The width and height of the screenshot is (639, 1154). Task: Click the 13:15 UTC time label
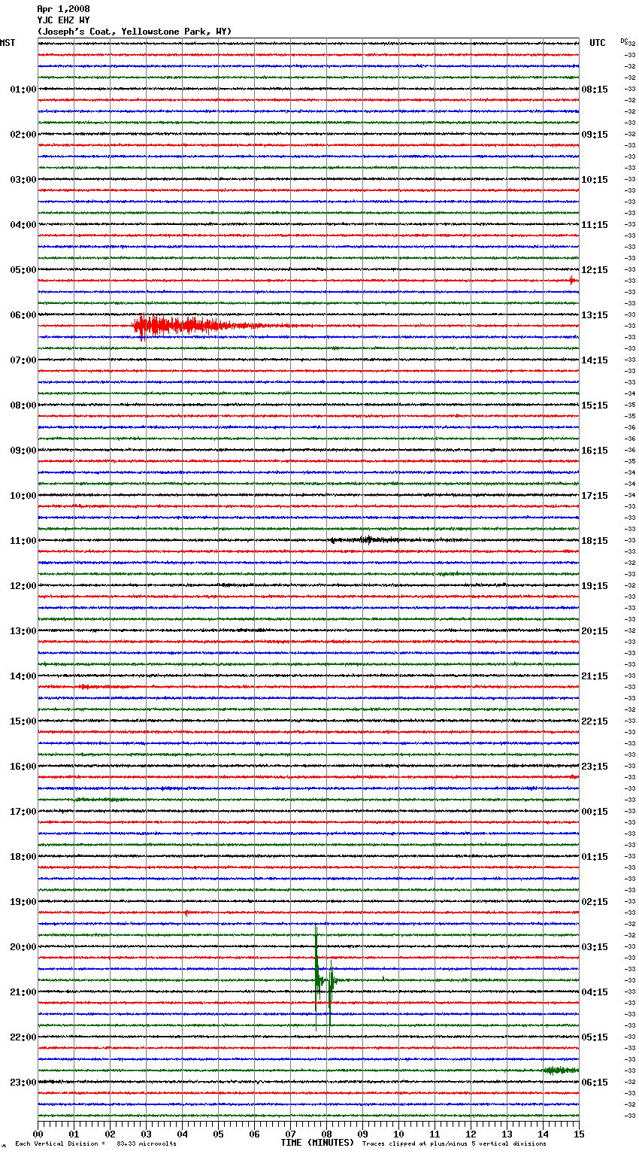[x=595, y=315]
